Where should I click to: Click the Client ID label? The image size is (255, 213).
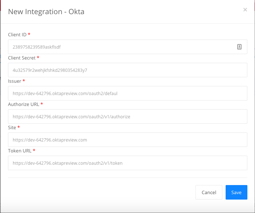point(17,35)
